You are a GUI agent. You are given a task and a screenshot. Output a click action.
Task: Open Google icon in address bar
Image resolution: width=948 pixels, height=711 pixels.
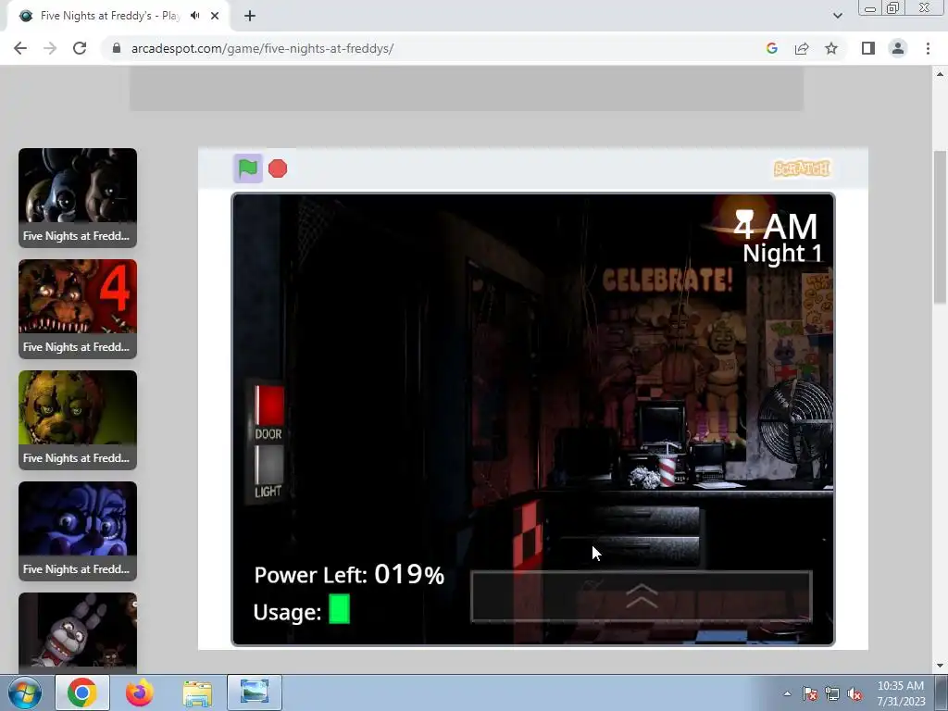coord(771,48)
